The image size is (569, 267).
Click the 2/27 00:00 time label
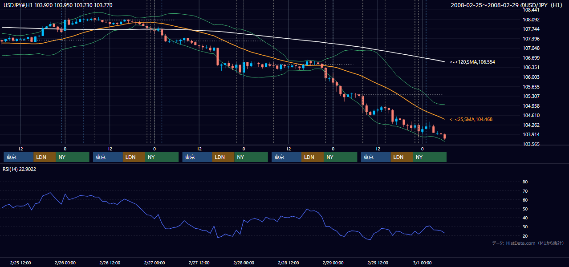(154, 263)
